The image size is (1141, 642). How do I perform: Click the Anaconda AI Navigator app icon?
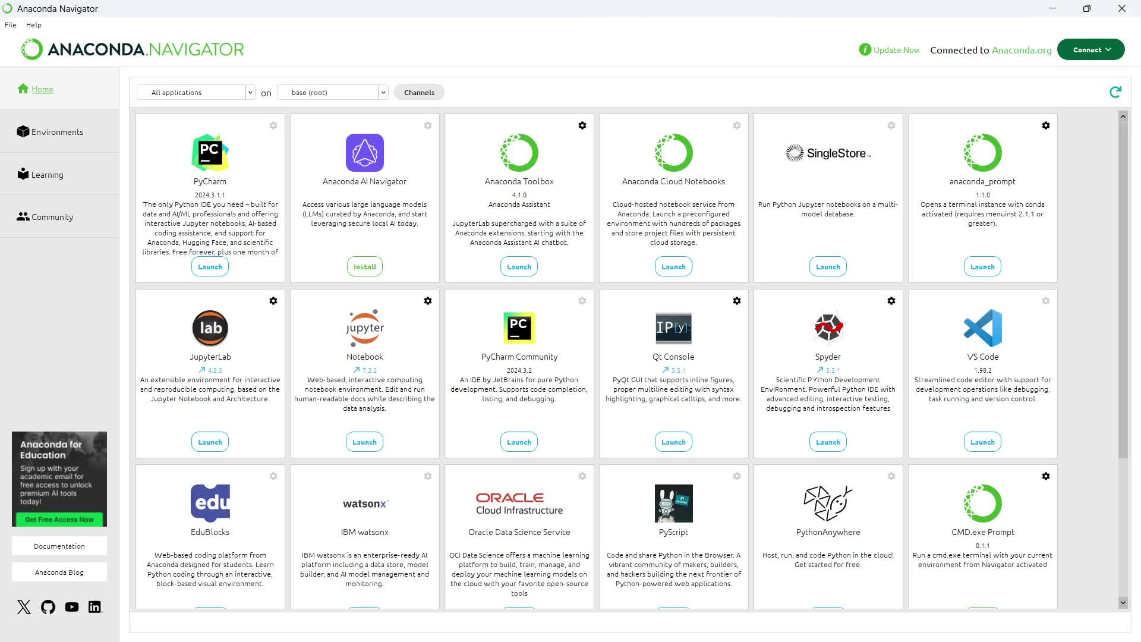pyautogui.click(x=365, y=153)
